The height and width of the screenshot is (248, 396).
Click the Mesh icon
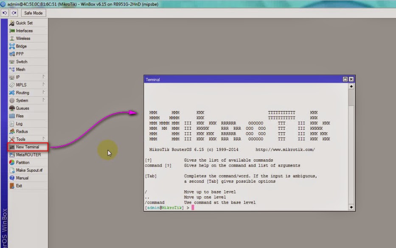coord(12,70)
